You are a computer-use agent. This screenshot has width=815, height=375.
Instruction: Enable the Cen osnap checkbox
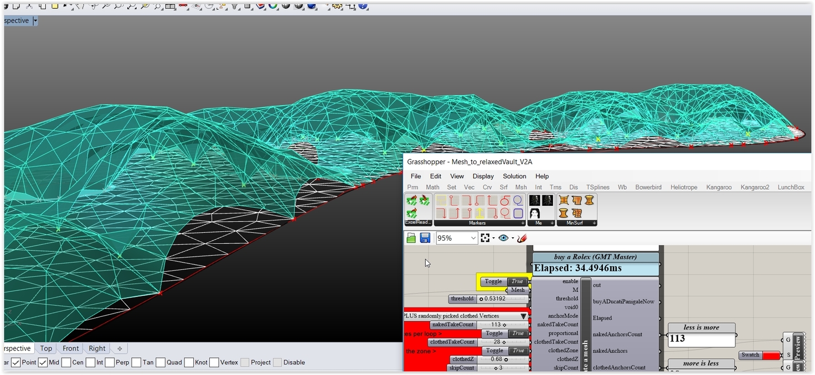(66, 363)
